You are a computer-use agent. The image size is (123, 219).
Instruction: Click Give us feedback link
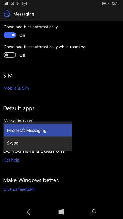click(x=19, y=189)
